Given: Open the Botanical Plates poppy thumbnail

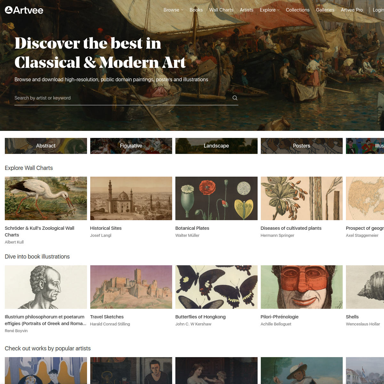Looking at the screenshot, I should pos(216,198).
